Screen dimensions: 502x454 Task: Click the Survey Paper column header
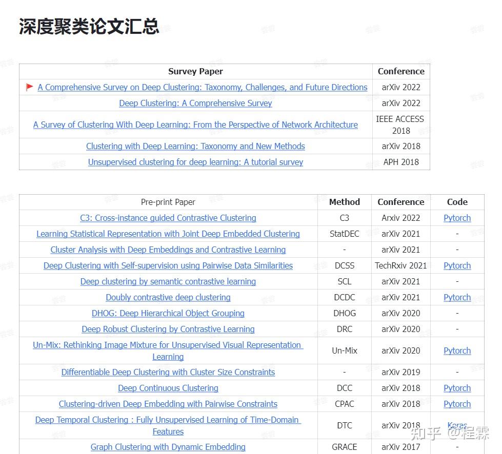click(x=195, y=71)
